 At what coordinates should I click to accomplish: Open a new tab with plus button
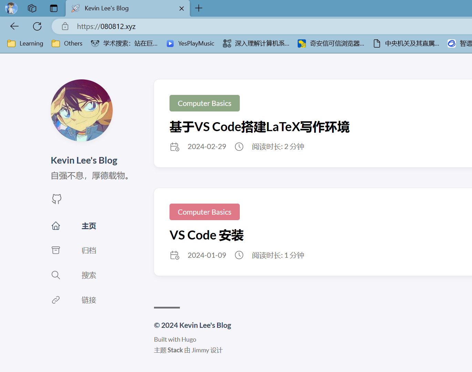(199, 8)
